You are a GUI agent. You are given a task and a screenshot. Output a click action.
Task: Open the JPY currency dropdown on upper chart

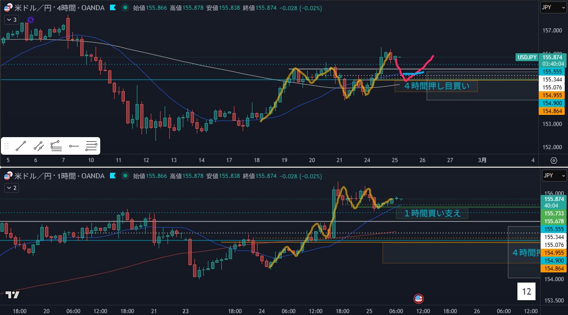[x=554, y=8]
